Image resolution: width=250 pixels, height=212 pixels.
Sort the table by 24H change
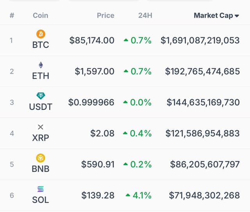click(x=145, y=16)
